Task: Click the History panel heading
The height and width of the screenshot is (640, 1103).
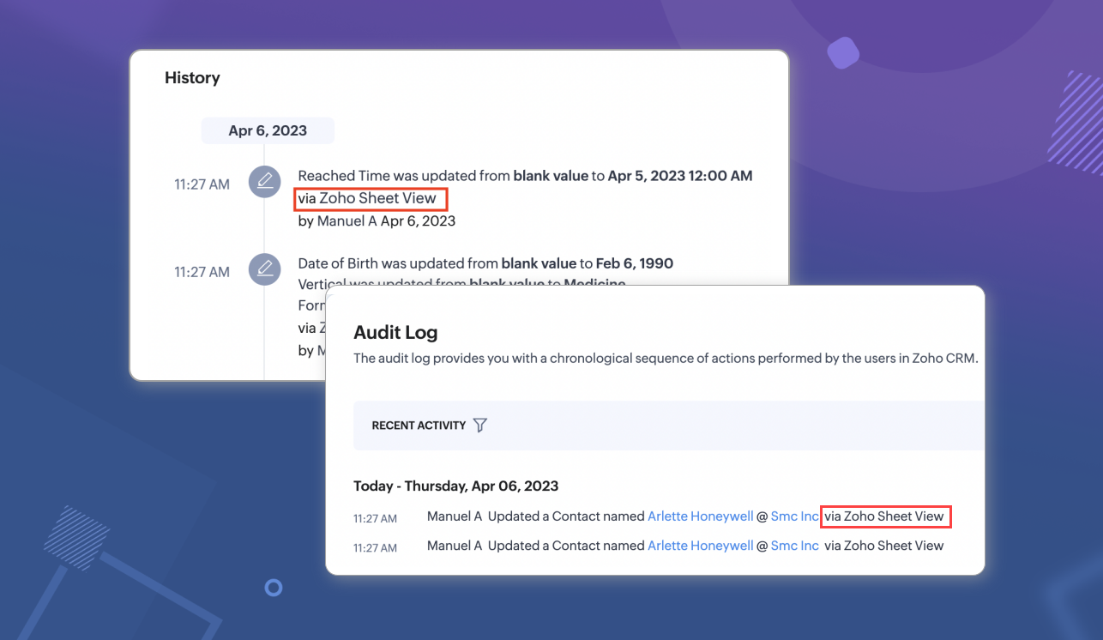Action: tap(192, 78)
